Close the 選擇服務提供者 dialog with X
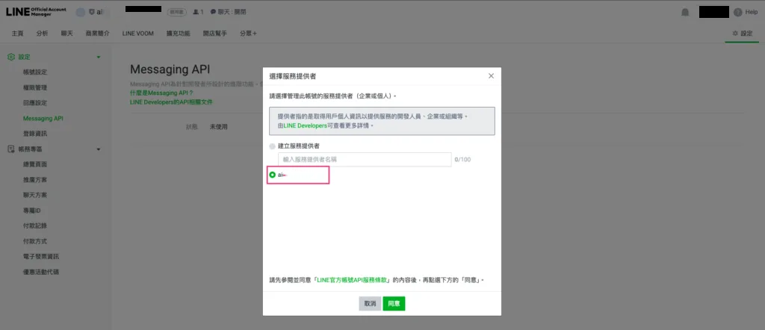Image resolution: width=765 pixels, height=330 pixels. coord(491,75)
